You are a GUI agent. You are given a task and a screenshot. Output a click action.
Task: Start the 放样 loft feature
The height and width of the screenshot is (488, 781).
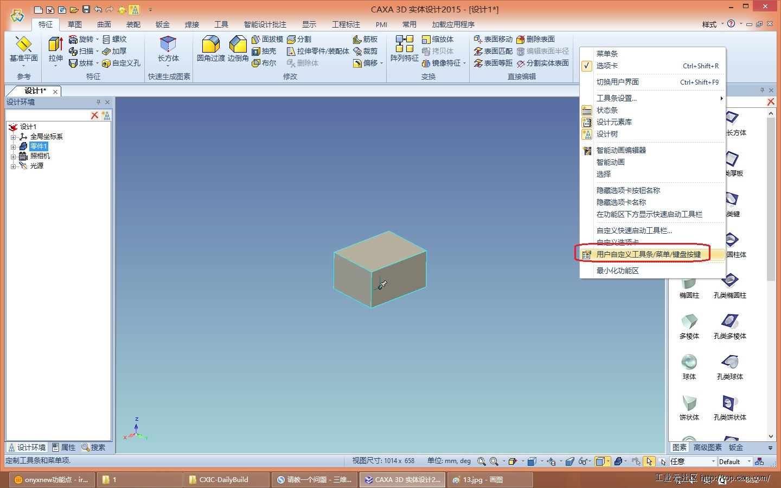click(81, 63)
